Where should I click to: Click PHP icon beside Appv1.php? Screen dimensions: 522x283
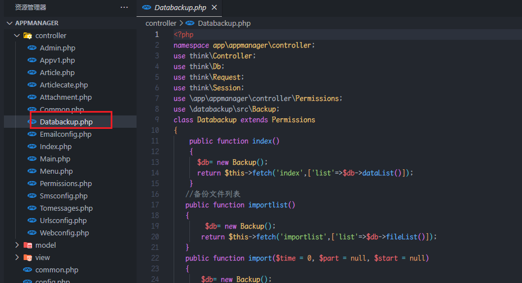[32, 60]
